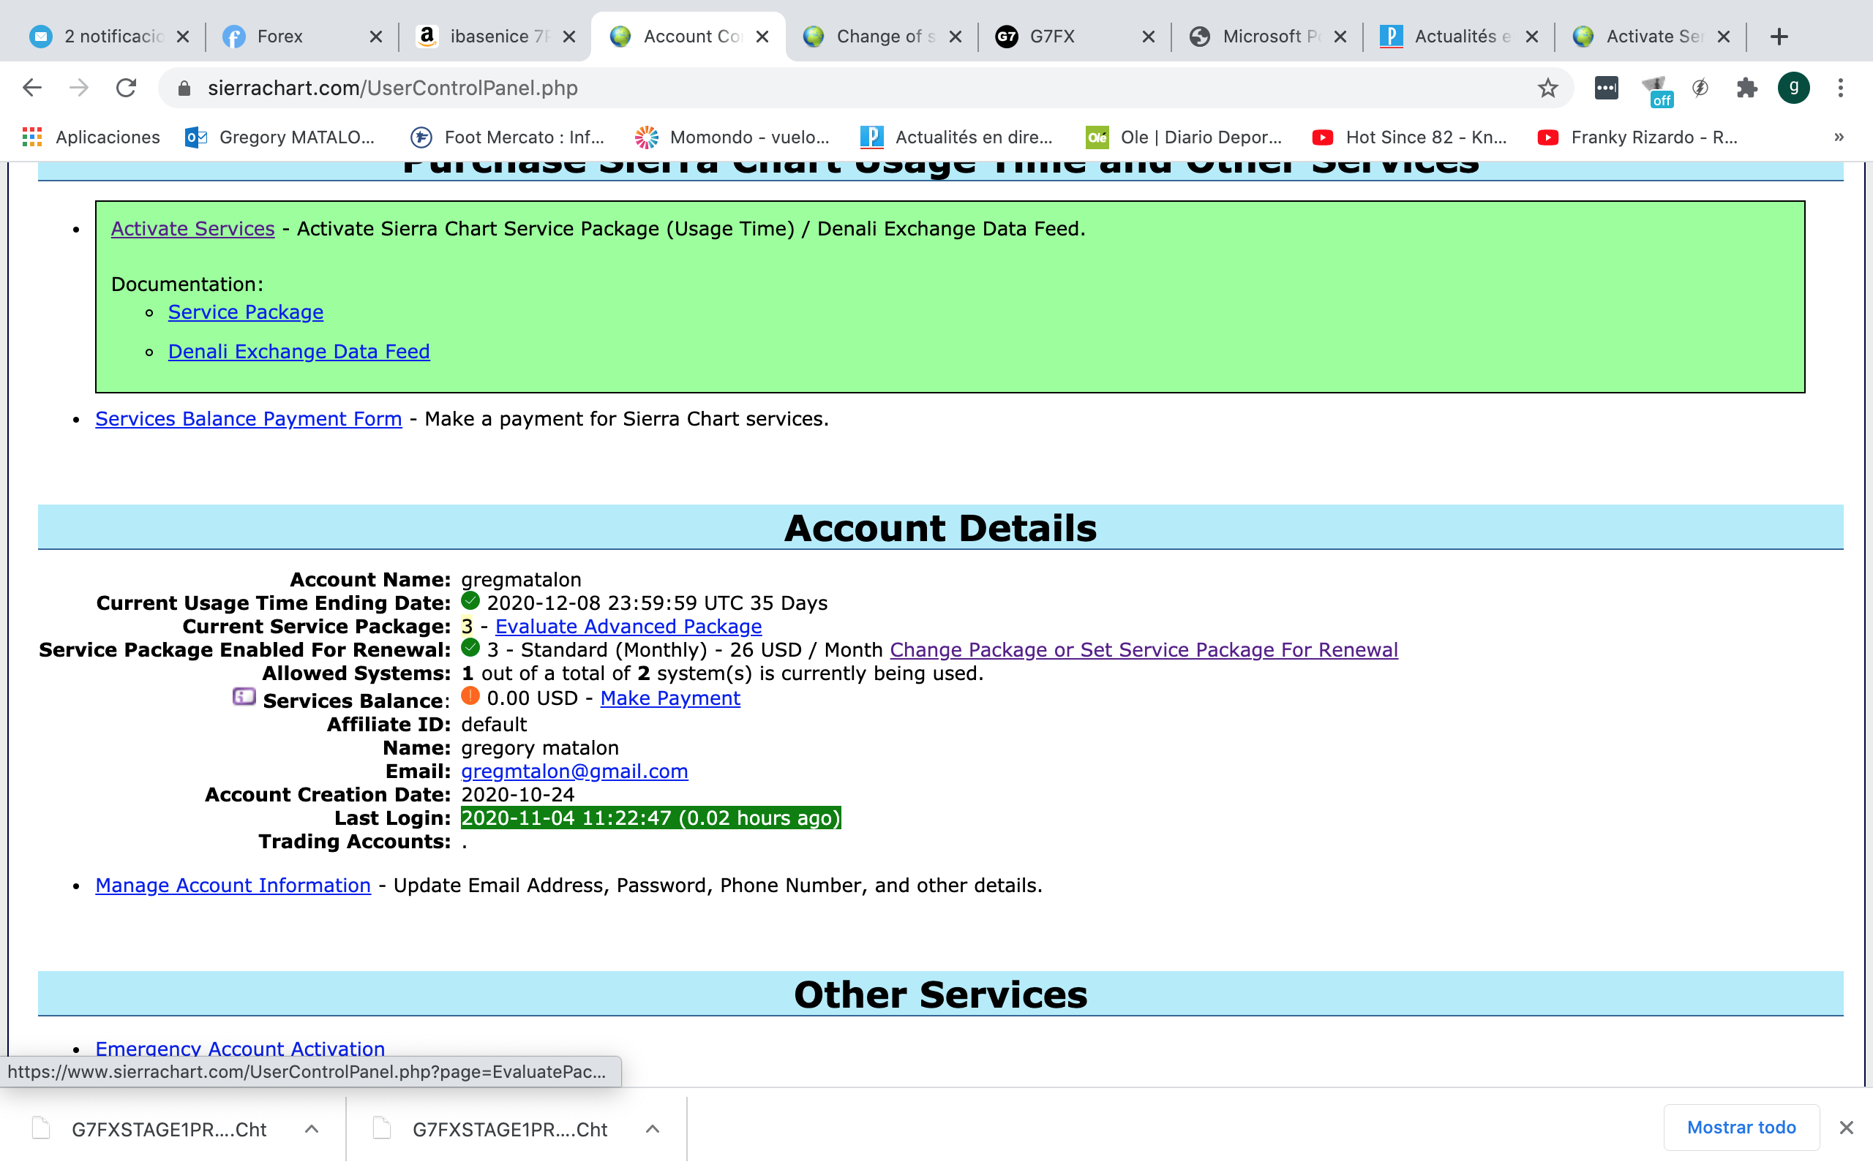
Task: Switch to the Forex Facebook tab
Action: 280,37
